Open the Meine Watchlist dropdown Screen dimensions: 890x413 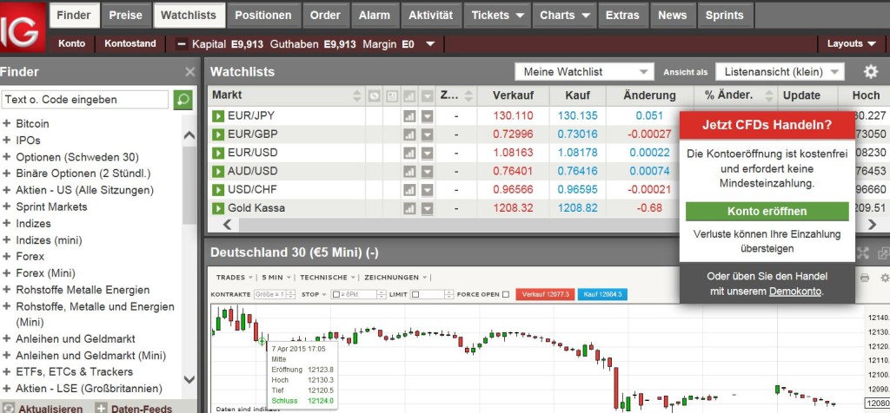(585, 72)
